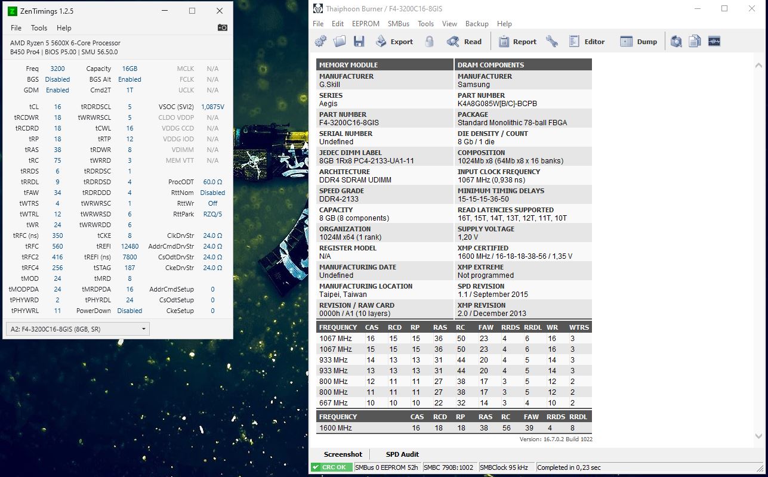Click the gears settings icon in Thaiphoon Burner toolbar
Screen dimensions: 768x477
[x=320, y=42]
